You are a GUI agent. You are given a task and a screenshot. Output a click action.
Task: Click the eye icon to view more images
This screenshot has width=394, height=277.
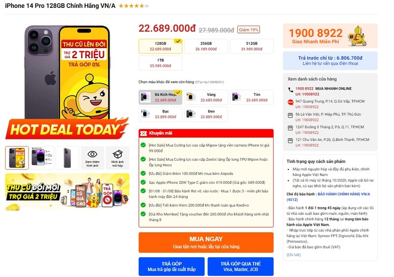click(x=92, y=154)
